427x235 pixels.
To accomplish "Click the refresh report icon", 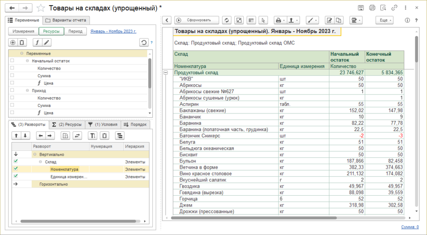I will pos(227,20).
